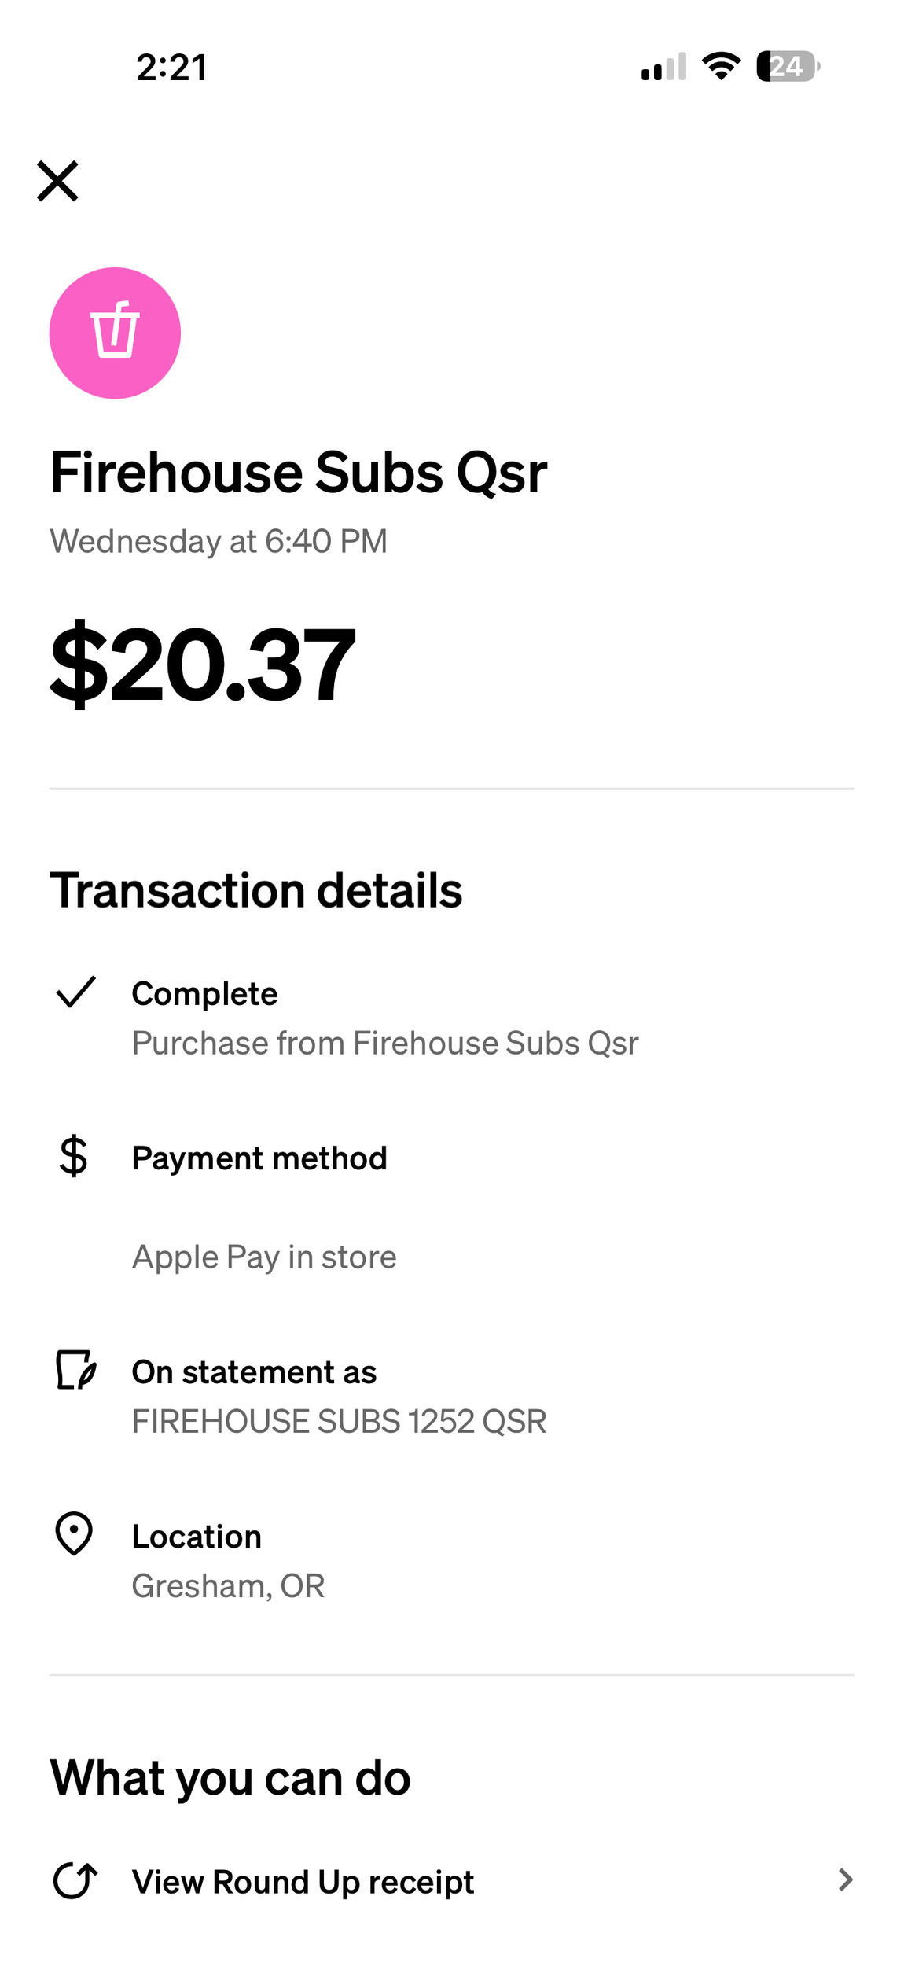
Task: Tap the $20.37 transaction amount
Action: pos(203,664)
